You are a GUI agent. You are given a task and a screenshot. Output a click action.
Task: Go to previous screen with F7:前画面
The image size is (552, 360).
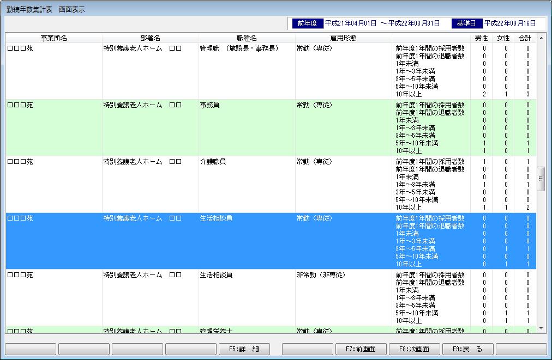point(361,349)
